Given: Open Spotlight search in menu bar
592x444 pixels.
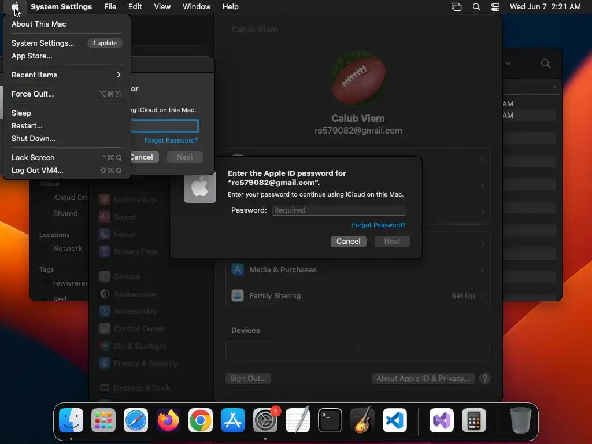Looking at the screenshot, I should tap(476, 7).
